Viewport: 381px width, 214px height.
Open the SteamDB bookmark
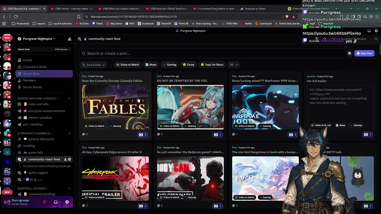[x=164, y=23]
